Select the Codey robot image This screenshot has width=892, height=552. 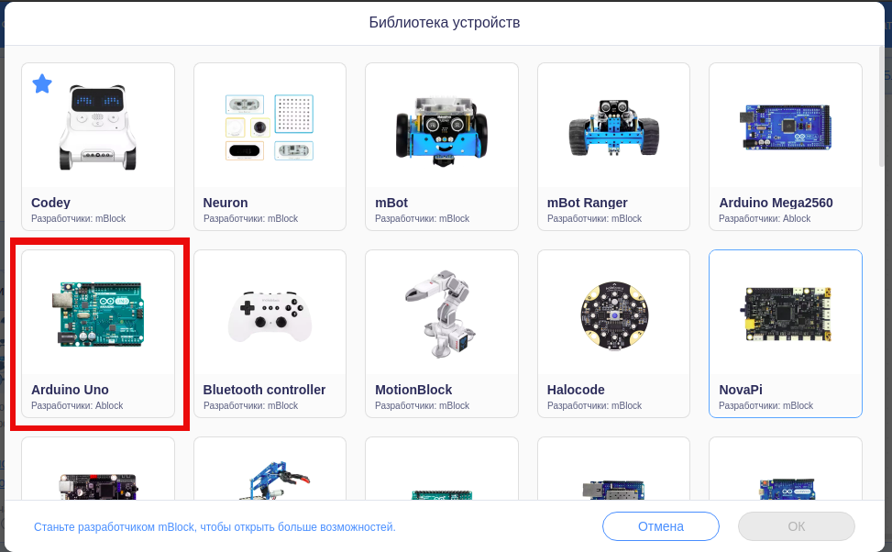(x=98, y=127)
